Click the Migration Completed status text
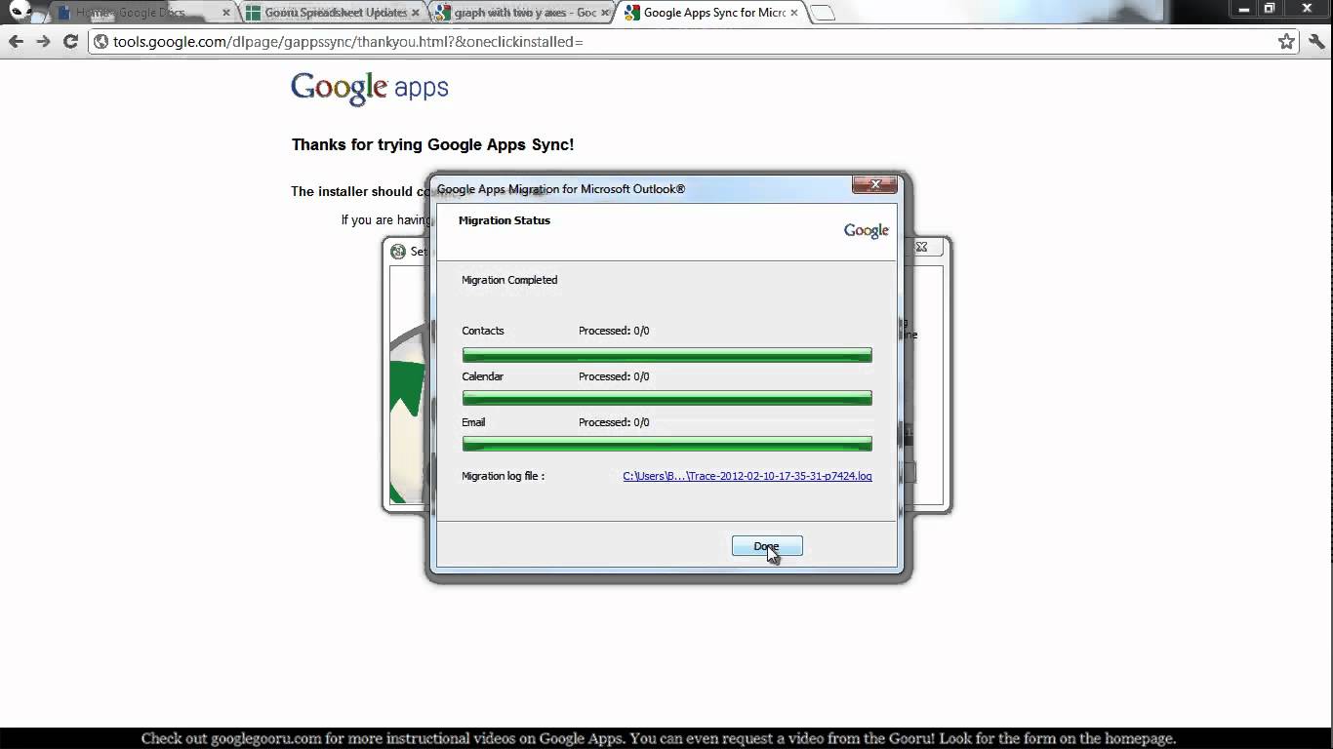The width and height of the screenshot is (1333, 749). pos(509,280)
